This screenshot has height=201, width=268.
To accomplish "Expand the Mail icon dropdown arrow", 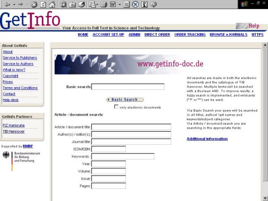I will coord(97,4).
